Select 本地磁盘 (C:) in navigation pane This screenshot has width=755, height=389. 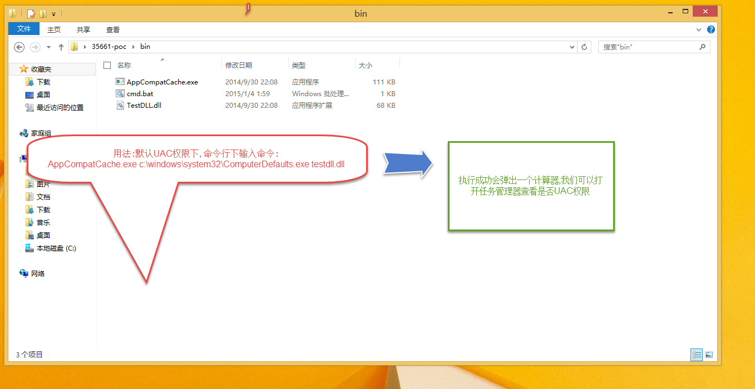56,249
